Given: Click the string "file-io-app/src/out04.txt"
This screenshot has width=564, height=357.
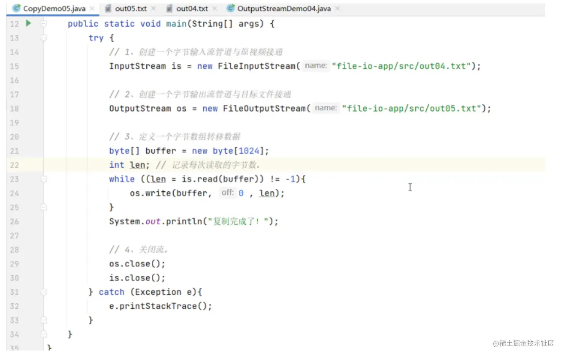Looking at the screenshot, I should pos(401,66).
